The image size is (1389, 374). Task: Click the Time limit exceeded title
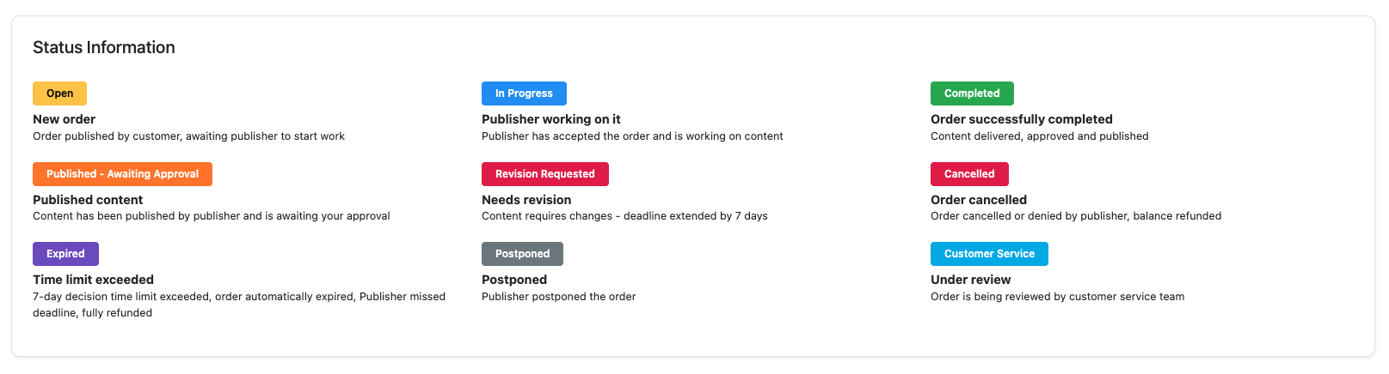(93, 280)
